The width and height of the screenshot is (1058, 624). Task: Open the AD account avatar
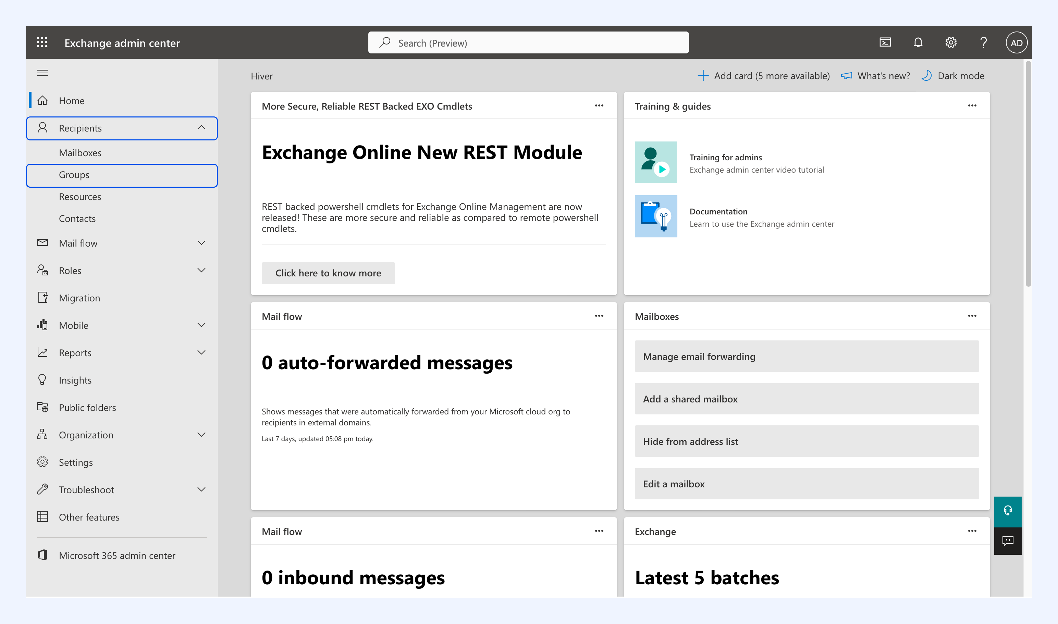click(1016, 42)
